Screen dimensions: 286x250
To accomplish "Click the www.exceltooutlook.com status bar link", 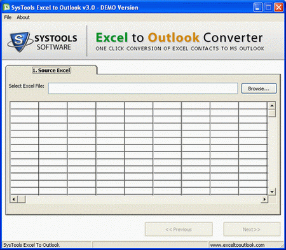I will [237, 245].
